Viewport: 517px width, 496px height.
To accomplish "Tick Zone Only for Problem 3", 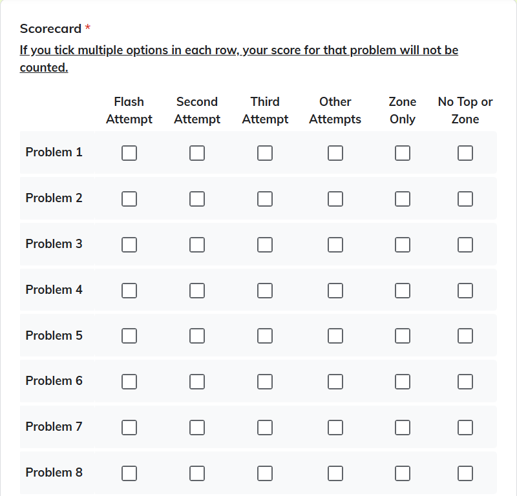I will (403, 245).
